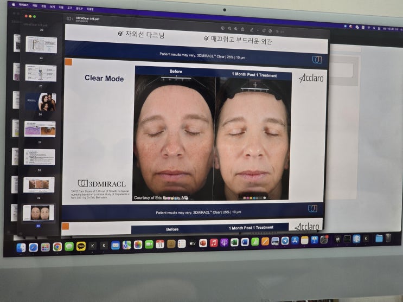Screen dimensions: 403x302
Task: Open Telegram from the Dock
Action: click(x=285, y=241)
